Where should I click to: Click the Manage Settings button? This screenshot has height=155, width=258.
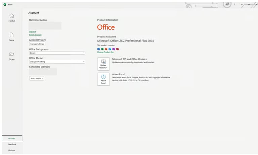37,44
